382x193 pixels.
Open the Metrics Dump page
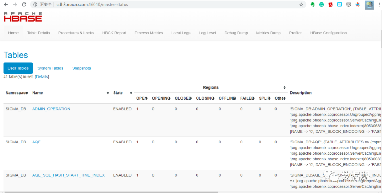[268, 33]
